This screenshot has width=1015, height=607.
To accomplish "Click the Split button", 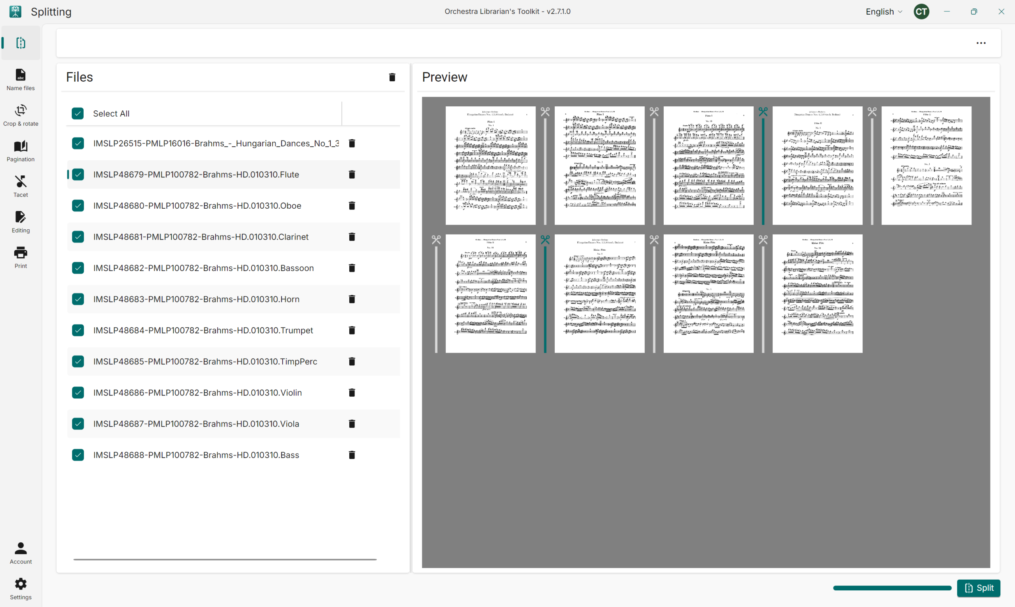I will 979,588.
